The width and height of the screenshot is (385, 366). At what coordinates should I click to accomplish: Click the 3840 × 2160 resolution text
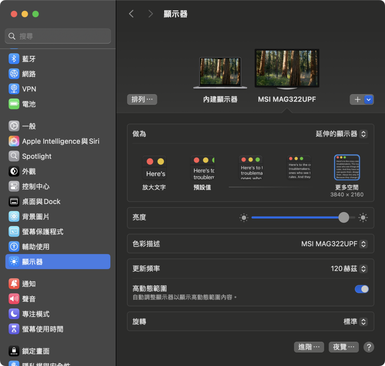coord(347,195)
